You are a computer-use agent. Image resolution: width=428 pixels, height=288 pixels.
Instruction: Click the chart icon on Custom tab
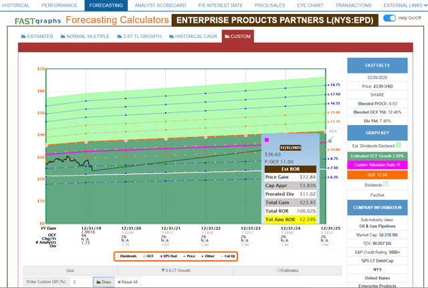pos(227,36)
